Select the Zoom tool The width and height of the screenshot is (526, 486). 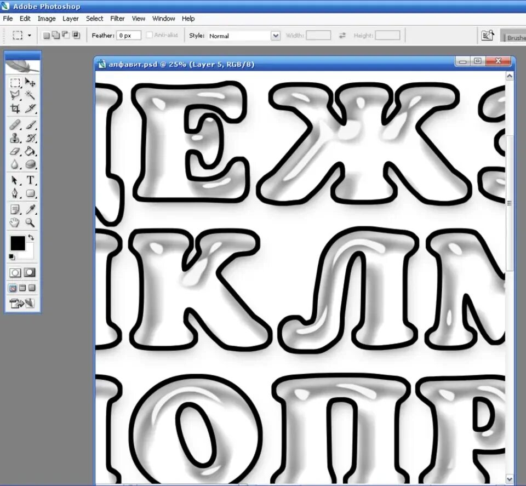30,222
